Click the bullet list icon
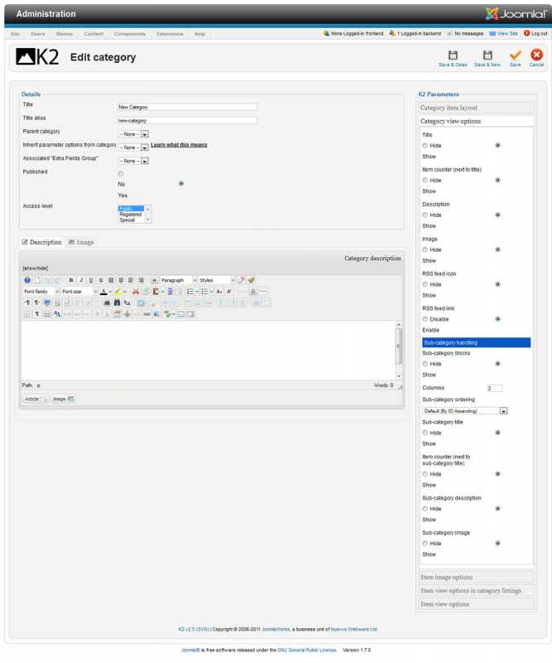The height and width of the screenshot is (663, 552). pos(204,292)
